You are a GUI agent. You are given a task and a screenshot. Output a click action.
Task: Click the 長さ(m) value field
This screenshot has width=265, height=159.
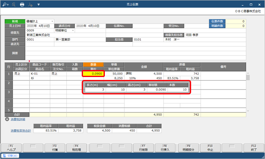click(95, 89)
